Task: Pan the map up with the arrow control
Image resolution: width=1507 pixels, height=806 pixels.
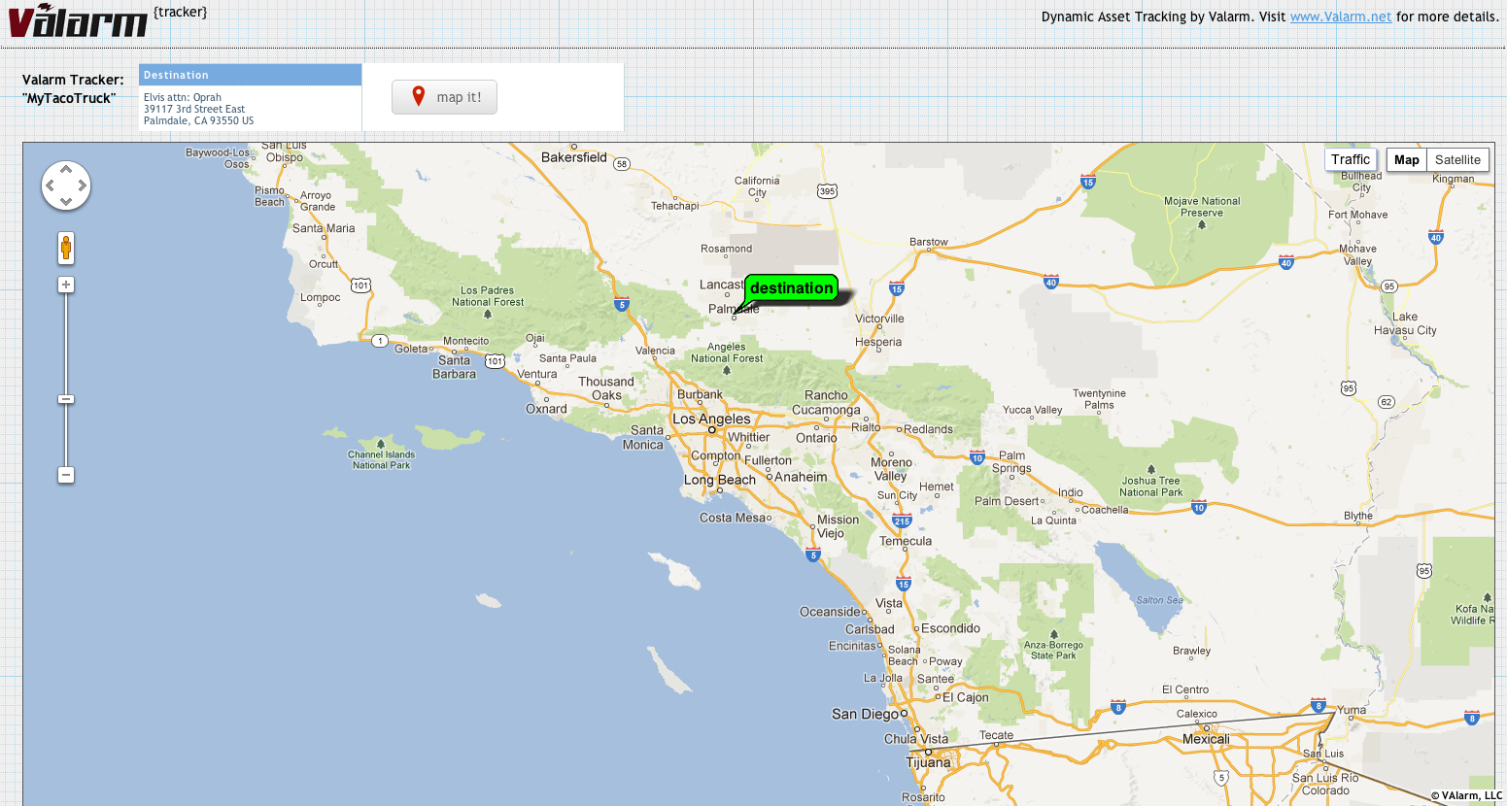Action: pos(66,169)
